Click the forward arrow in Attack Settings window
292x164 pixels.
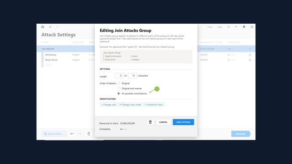(57, 27)
